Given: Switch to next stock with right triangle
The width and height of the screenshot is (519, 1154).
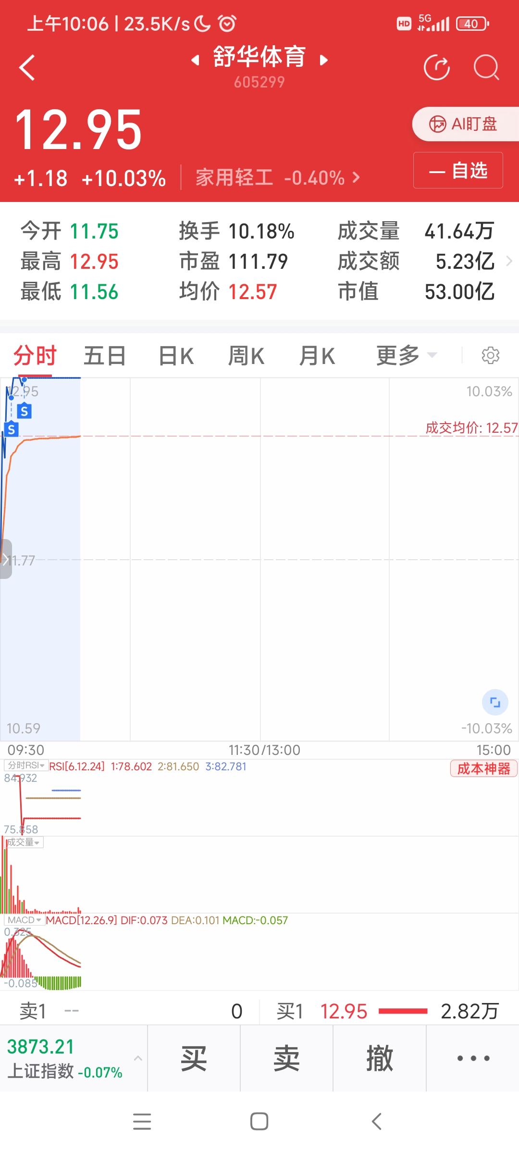Looking at the screenshot, I should coord(324,60).
